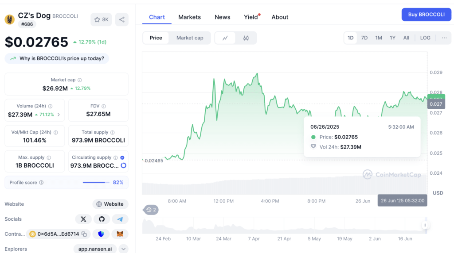454x253 pixels.
Task: Switch to line chart view icon
Action: coord(225,38)
